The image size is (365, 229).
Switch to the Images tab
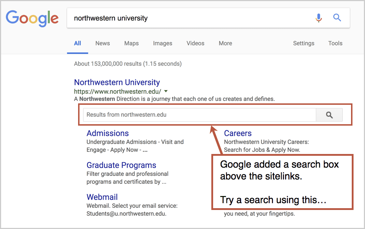pyautogui.click(x=163, y=43)
